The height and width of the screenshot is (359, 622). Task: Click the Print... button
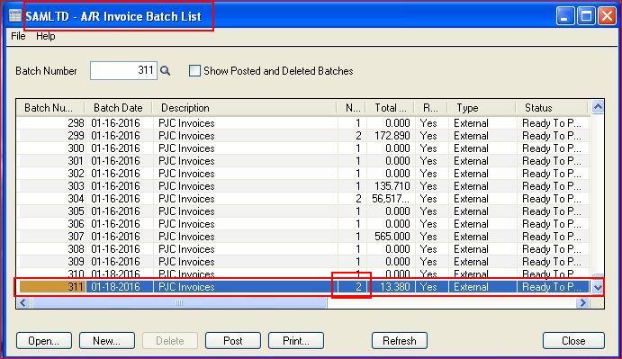click(296, 341)
